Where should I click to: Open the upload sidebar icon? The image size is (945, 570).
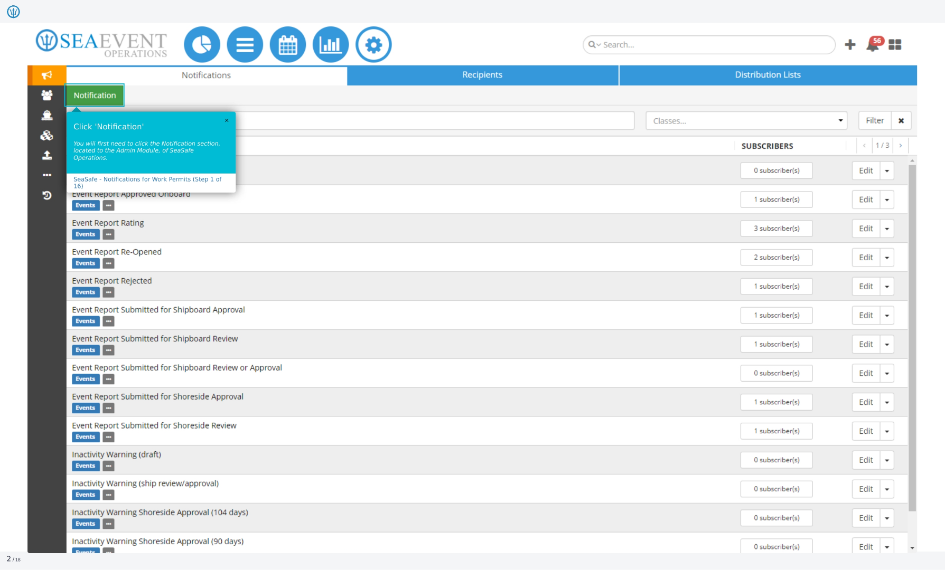[47, 155]
